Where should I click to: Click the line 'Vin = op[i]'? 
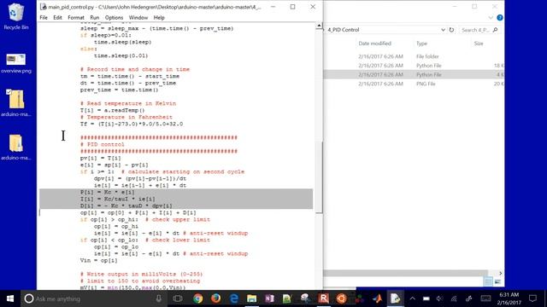coord(99,260)
